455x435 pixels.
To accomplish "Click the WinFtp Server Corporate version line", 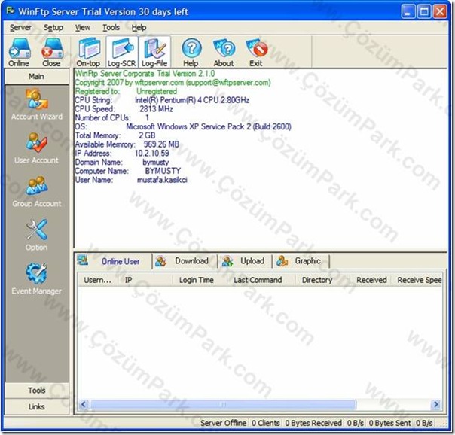I will 145,74.
